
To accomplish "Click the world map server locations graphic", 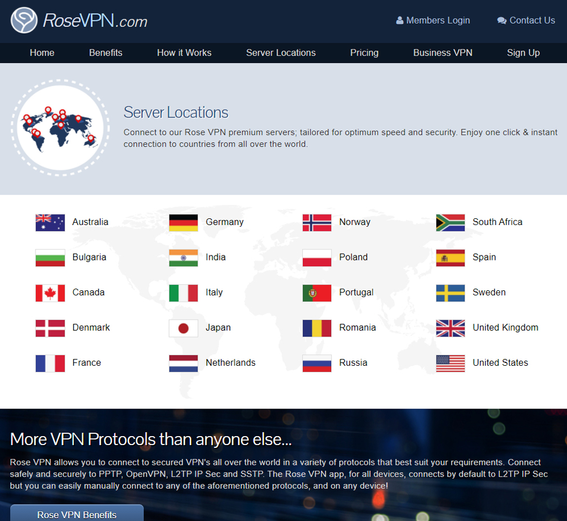I will pos(60,128).
